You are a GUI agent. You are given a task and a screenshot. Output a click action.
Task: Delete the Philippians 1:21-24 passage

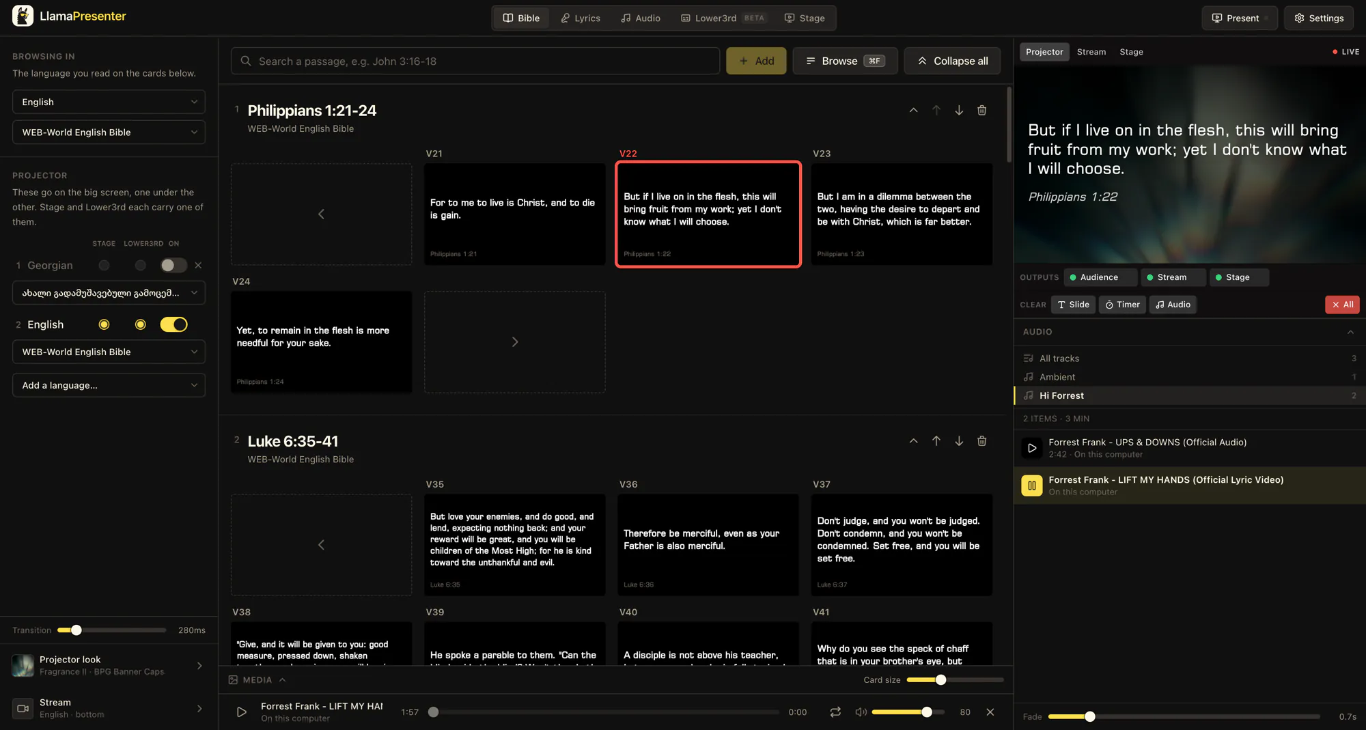pyautogui.click(x=981, y=110)
